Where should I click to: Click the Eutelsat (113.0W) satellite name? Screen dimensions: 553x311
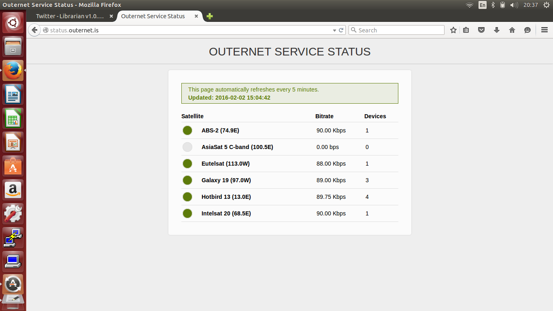pyautogui.click(x=225, y=164)
